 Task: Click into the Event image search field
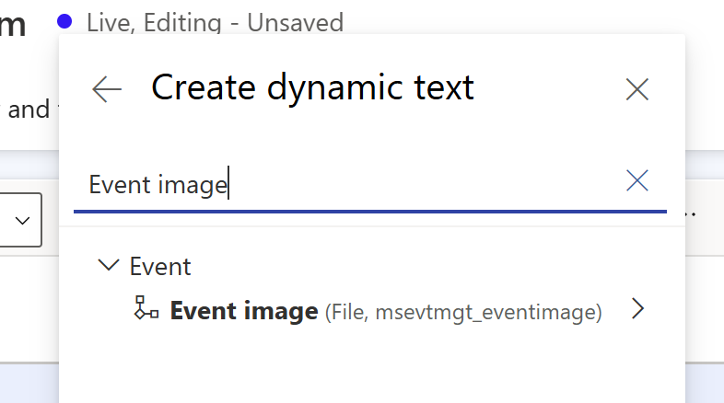point(350,185)
